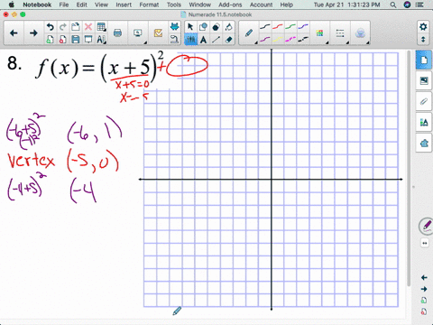The height and width of the screenshot is (325, 433).
Task: Pick the magenta dashed pen style
Action: tap(290, 39)
